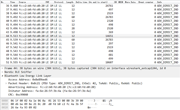Viewport: 180px width, 110px height.
Task: Select packet number 50 at time 9.545
Action: tap(90, 59)
